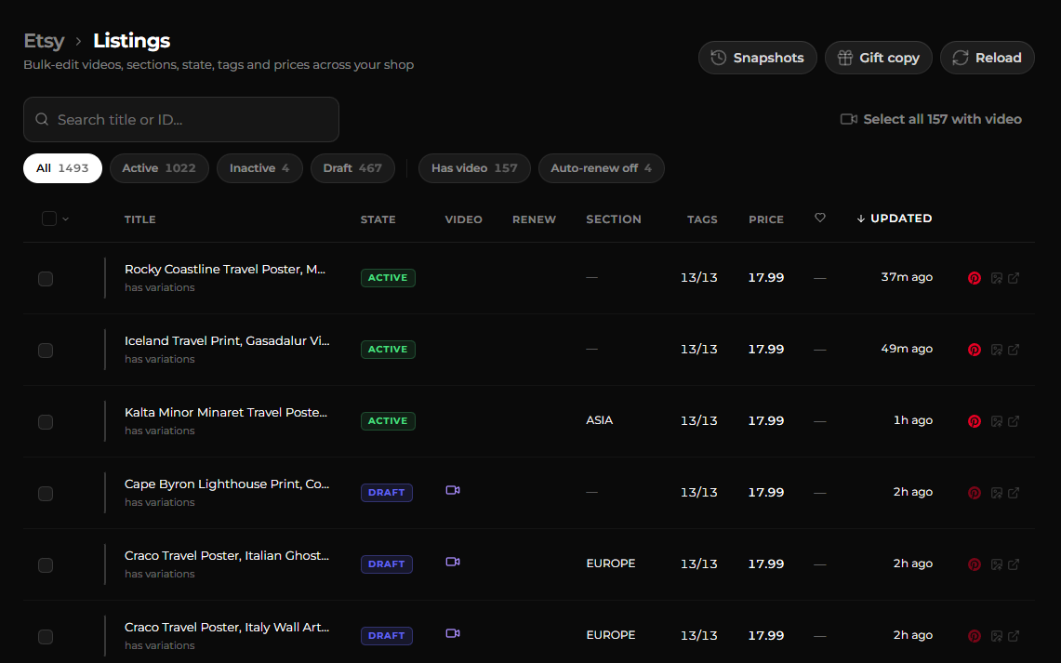Open Iceland Travel Print, Gasadalur title
This screenshot has height=663, width=1061.
pyautogui.click(x=227, y=341)
